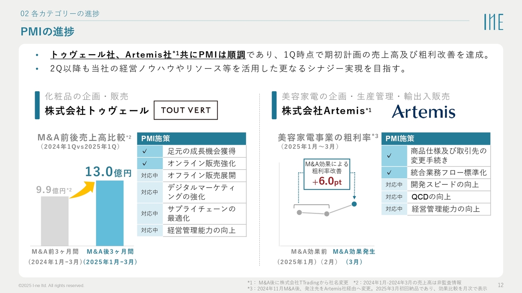Click the underlined text トゥヴェール社、Artemis社共にPMIは順調
The width and height of the screenshot is (522, 293).
tap(147, 55)
